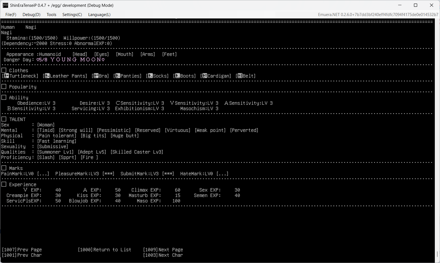Click the Panties clothing icon

tap(118, 76)
